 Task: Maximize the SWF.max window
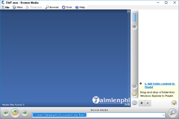tap(166, 2)
